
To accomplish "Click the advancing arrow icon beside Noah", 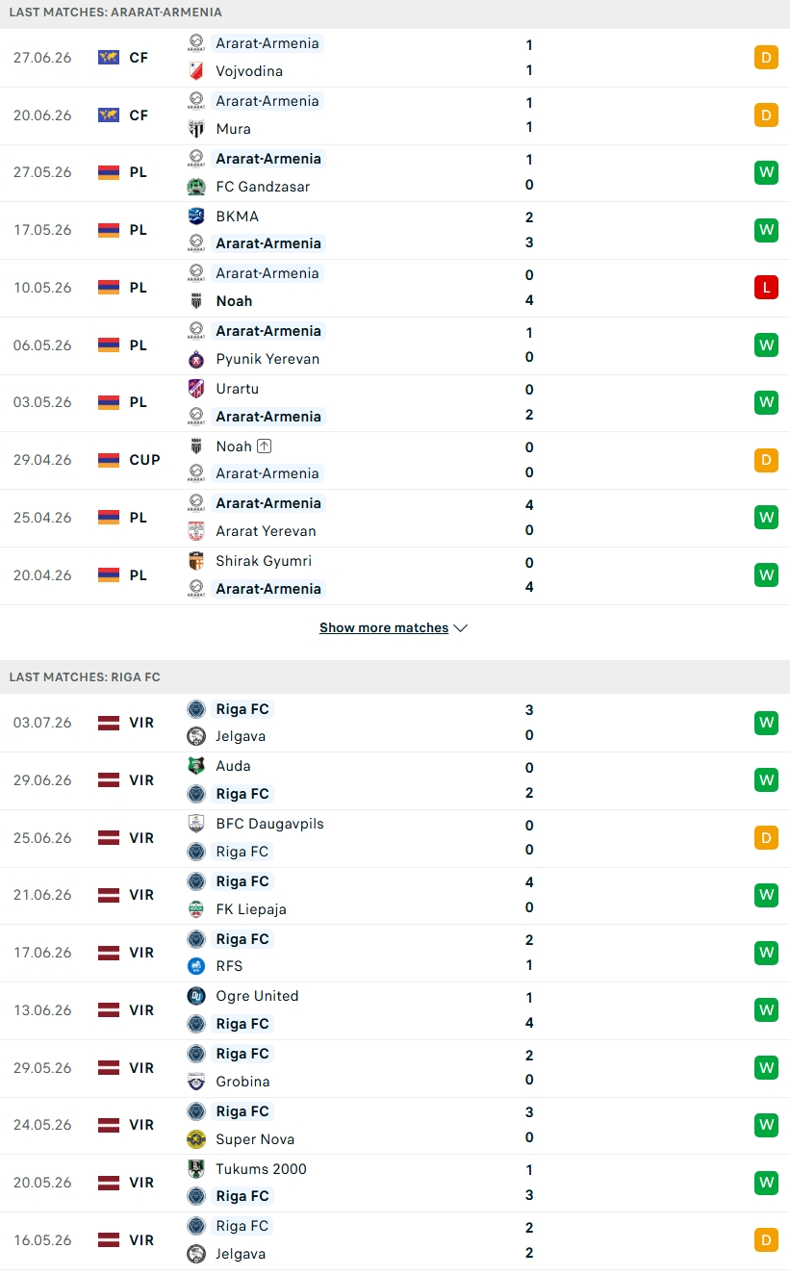I will [265, 446].
